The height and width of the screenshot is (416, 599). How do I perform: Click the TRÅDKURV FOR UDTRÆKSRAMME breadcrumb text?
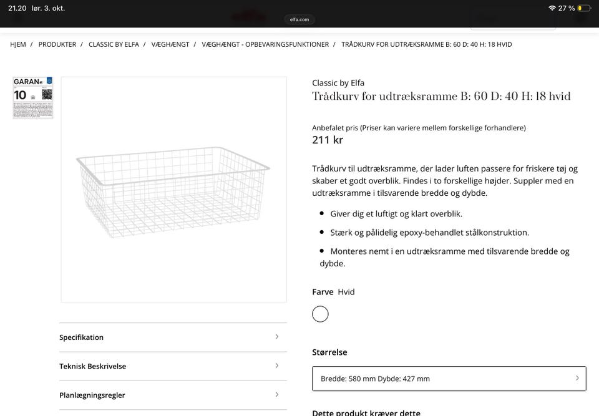(x=427, y=44)
